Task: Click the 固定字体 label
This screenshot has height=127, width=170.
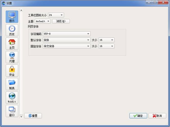Action: pos(36,46)
